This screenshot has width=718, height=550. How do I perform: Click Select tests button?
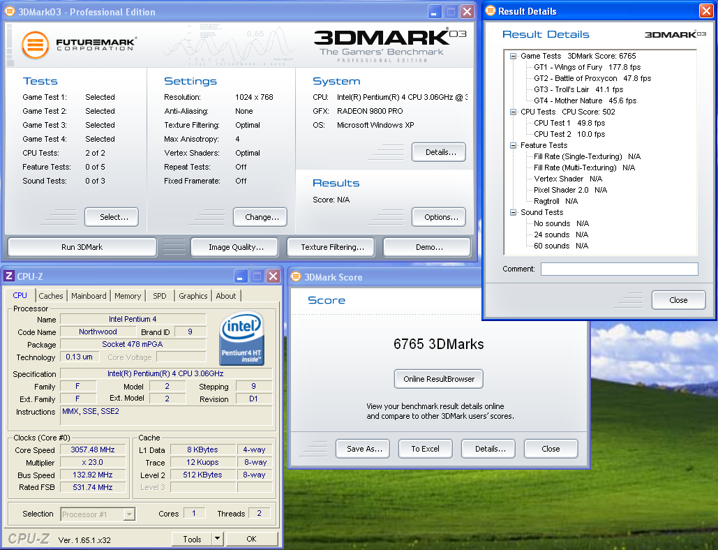(x=112, y=217)
